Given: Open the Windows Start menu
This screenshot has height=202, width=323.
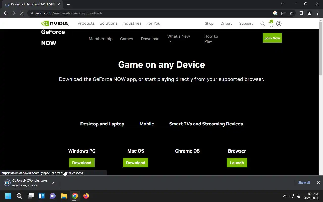Looking at the screenshot, I should coord(8,196).
